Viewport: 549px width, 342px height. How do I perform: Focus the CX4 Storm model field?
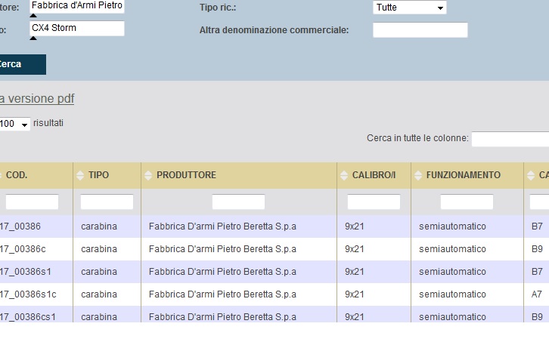(77, 29)
